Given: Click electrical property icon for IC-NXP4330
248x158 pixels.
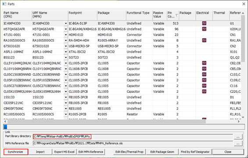Looking at the screenshot, I should click(204, 23).
